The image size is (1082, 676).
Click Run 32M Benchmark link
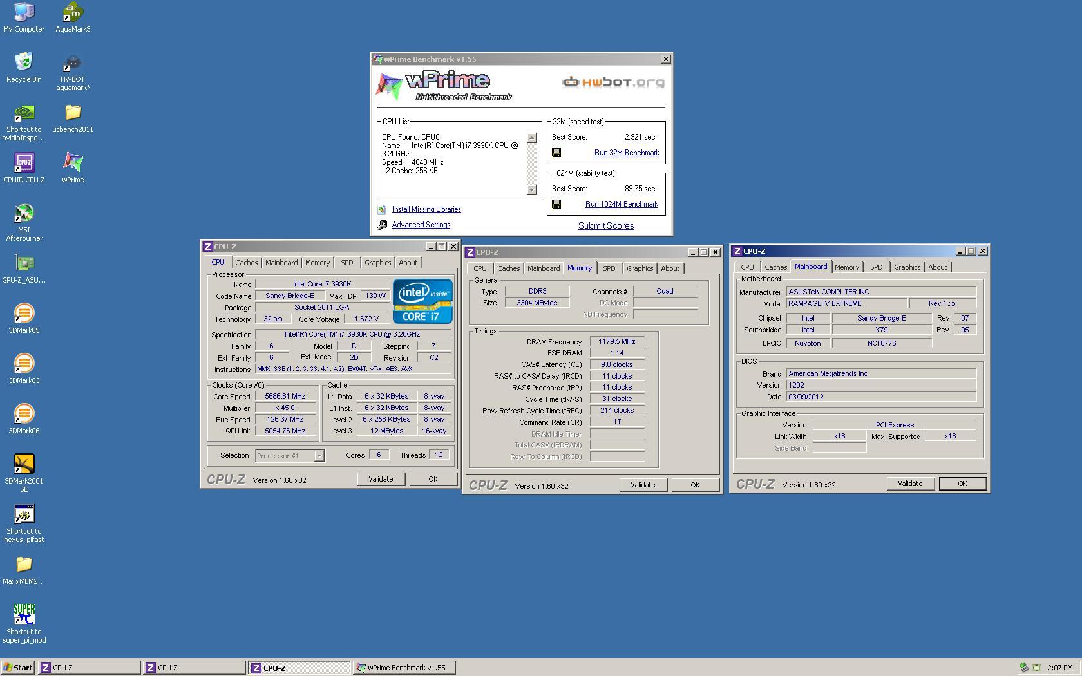click(x=627, y=153)
